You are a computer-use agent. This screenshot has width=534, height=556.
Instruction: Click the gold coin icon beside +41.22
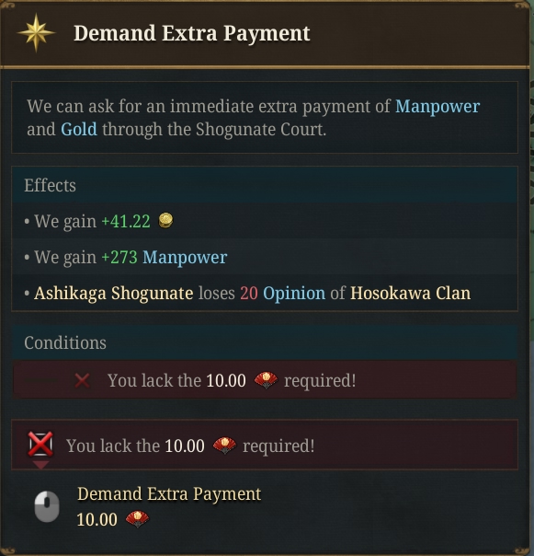[x=165, y=220]
